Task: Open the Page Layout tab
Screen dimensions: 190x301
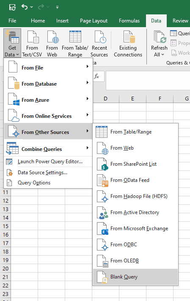Action: pos(94,21)
